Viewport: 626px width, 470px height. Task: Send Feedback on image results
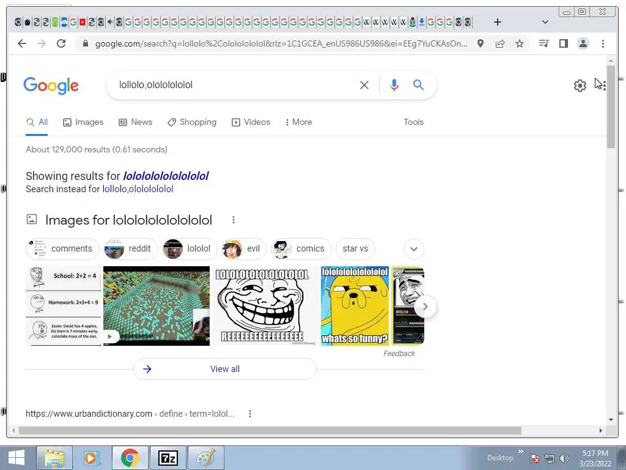point(399,353)
